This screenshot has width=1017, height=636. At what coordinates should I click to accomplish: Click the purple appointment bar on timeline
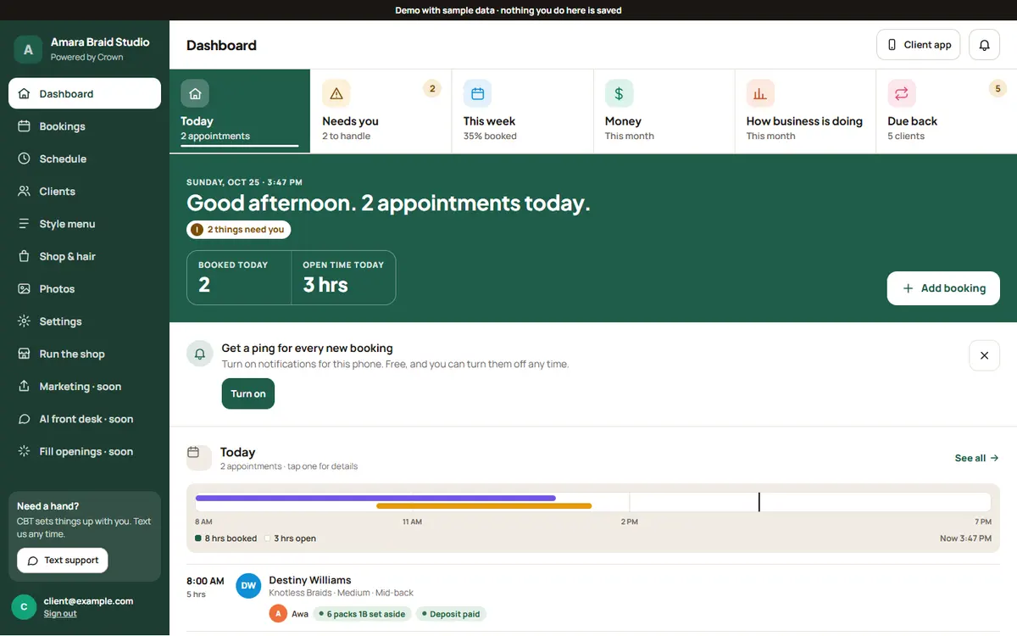[375, 498]
